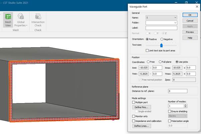Click the Distance to ref. plane field
Viewport: 201px width, 134px height.
[x=177, y=91]
